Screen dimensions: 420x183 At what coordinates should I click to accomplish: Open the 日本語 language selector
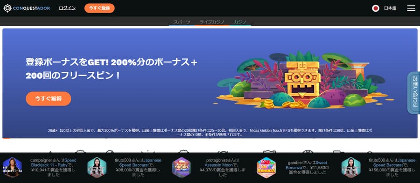390,8
